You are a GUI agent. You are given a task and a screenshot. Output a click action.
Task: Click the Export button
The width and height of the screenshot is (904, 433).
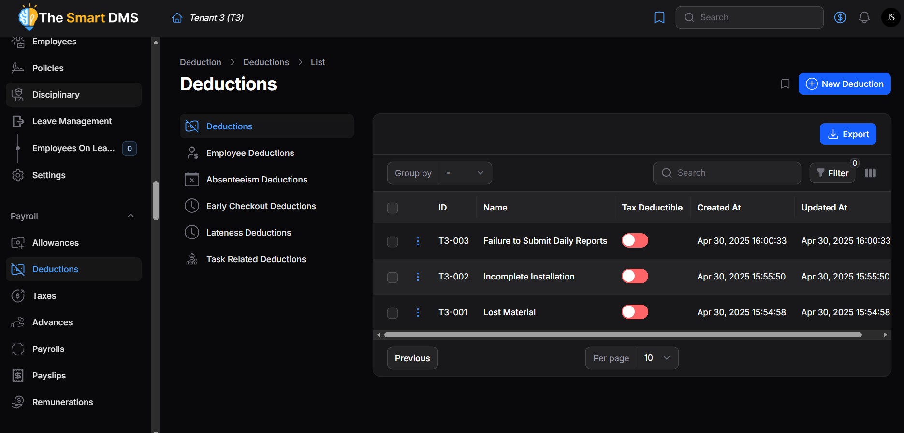pyautogui.click(x=847, y=134)
